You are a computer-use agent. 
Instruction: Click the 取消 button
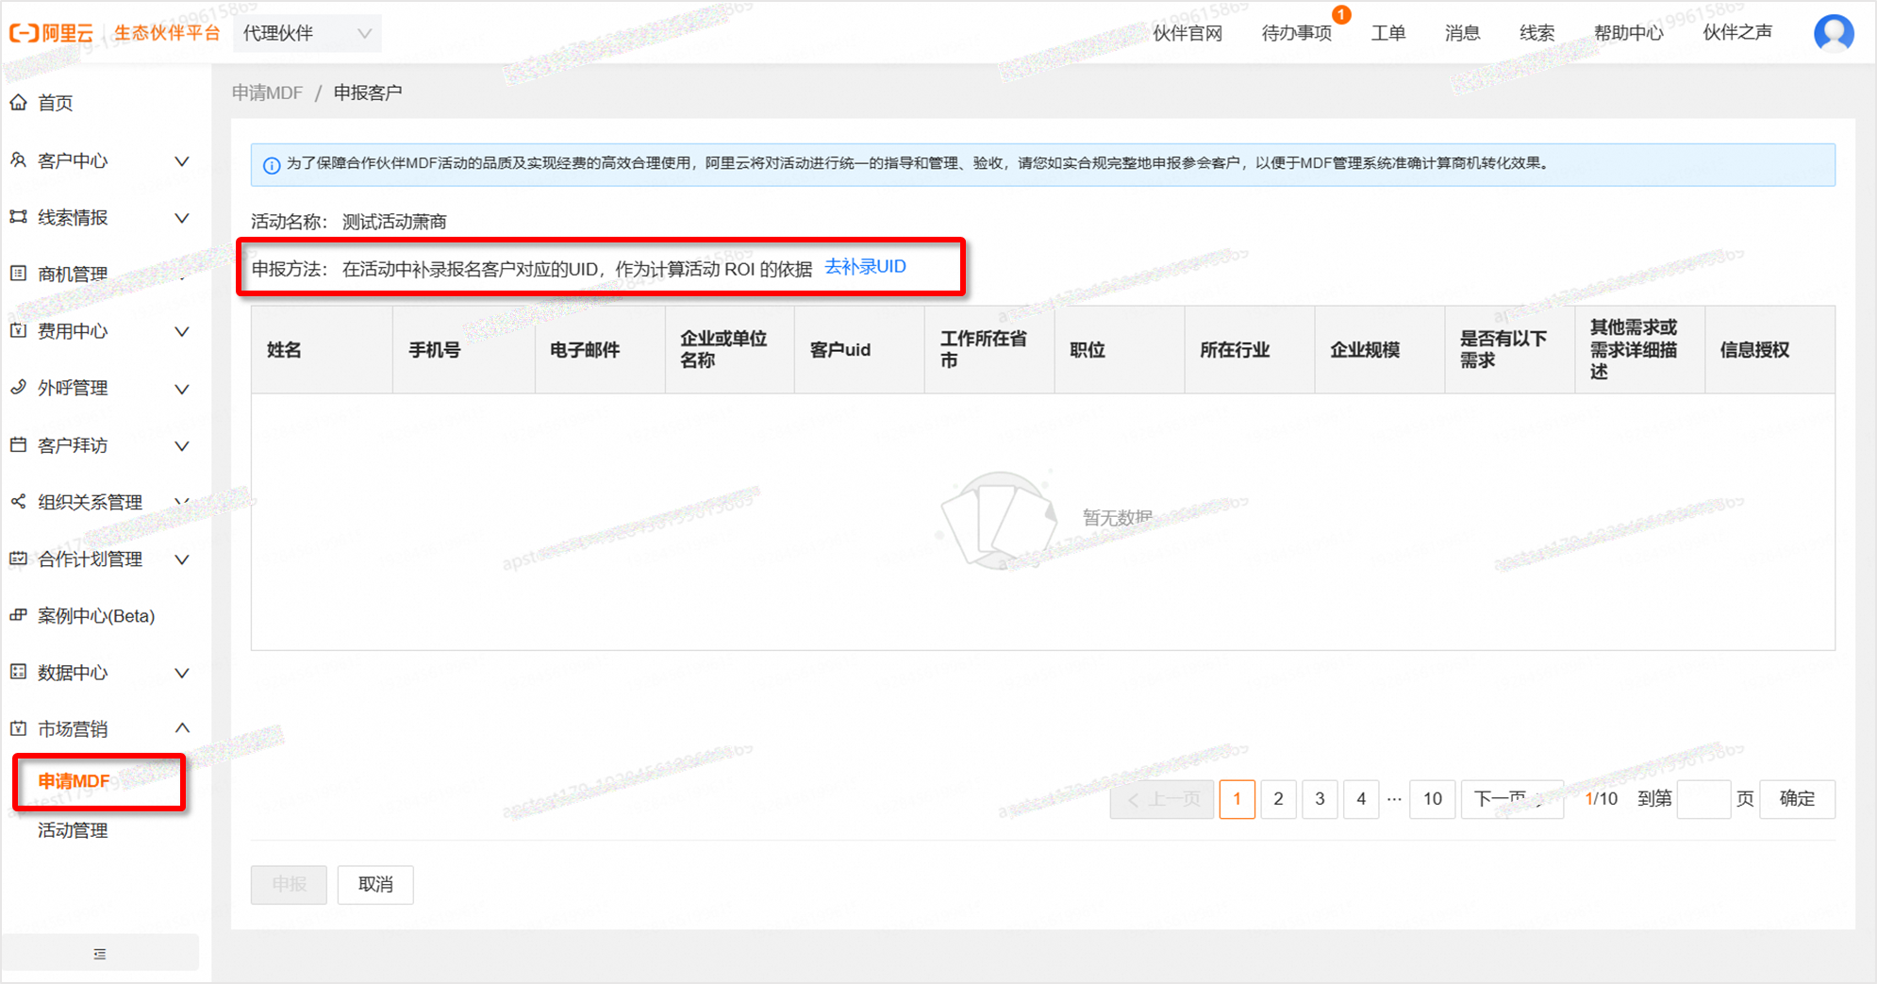click(x=375, y=884)
